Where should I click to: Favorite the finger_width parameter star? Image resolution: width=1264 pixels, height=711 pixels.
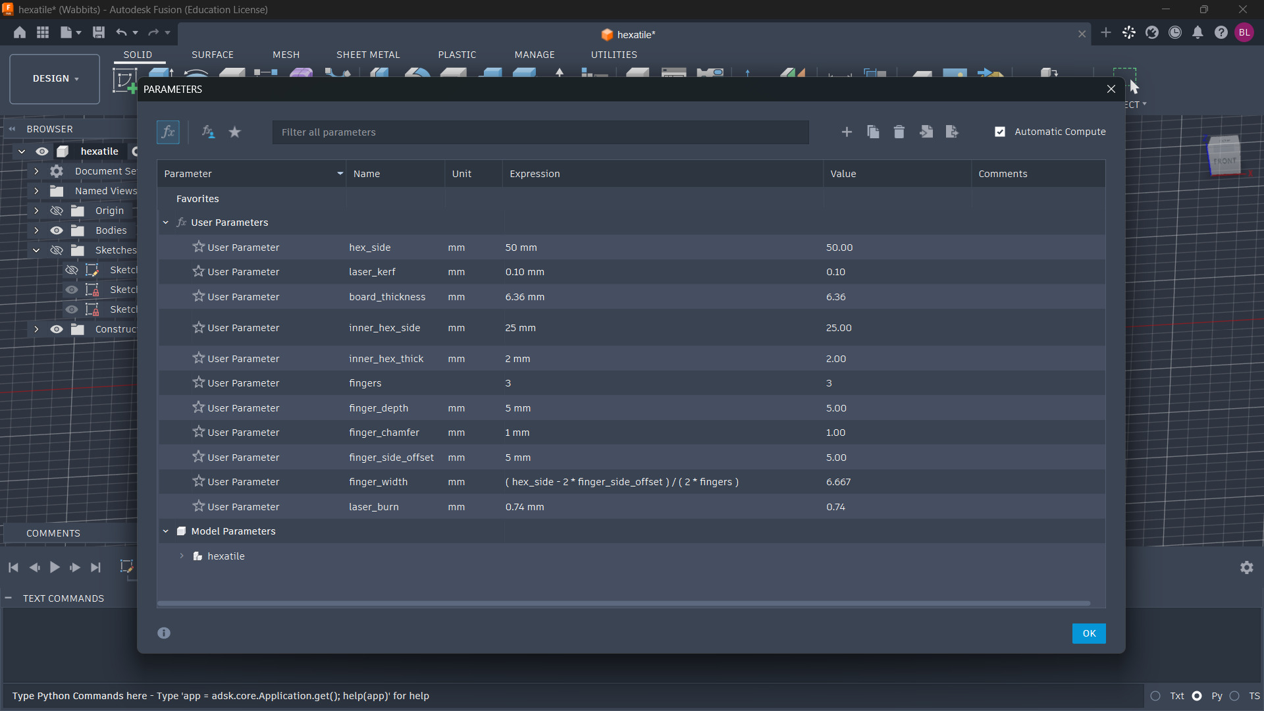198,481
